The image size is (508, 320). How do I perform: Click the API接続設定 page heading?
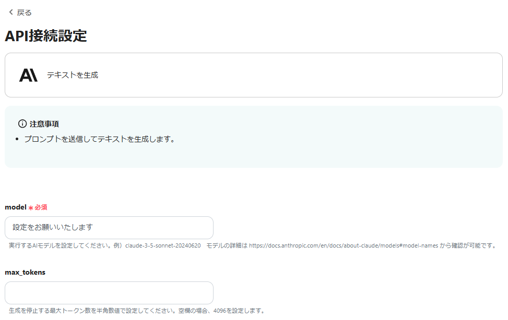click(46, 36)
